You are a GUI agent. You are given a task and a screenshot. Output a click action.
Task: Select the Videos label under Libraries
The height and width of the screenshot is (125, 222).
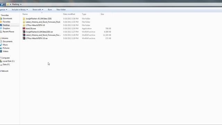pos(6,51)
